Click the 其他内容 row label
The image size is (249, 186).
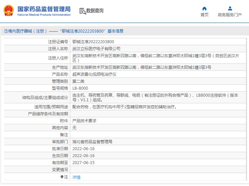(60, 128)
